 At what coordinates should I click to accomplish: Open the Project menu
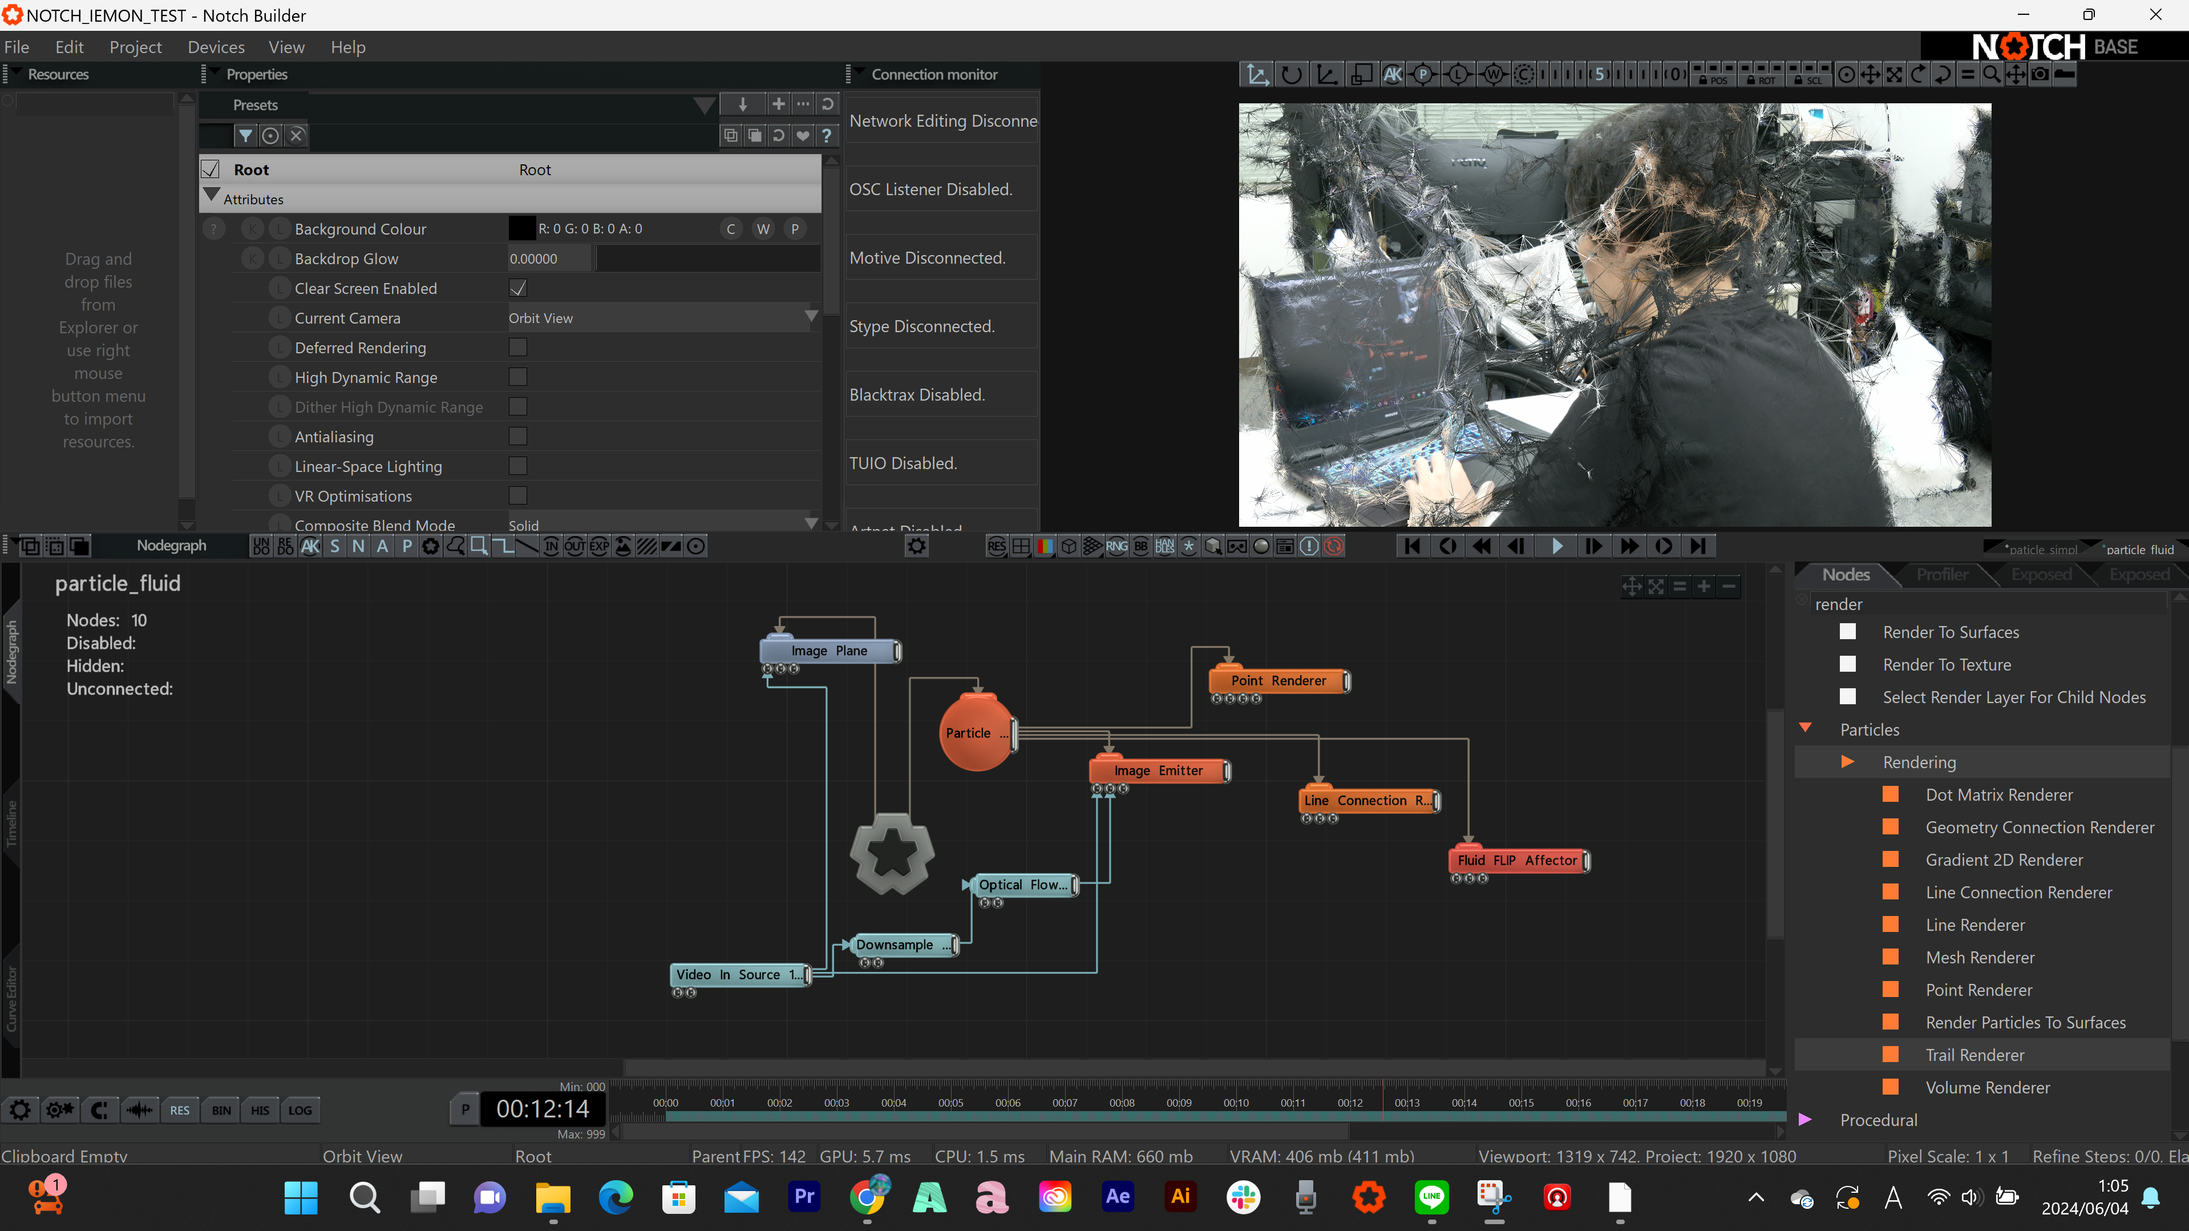tap(135, 47)
